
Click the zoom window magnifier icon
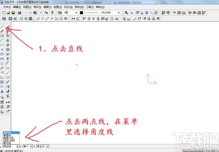pos(149,19)
